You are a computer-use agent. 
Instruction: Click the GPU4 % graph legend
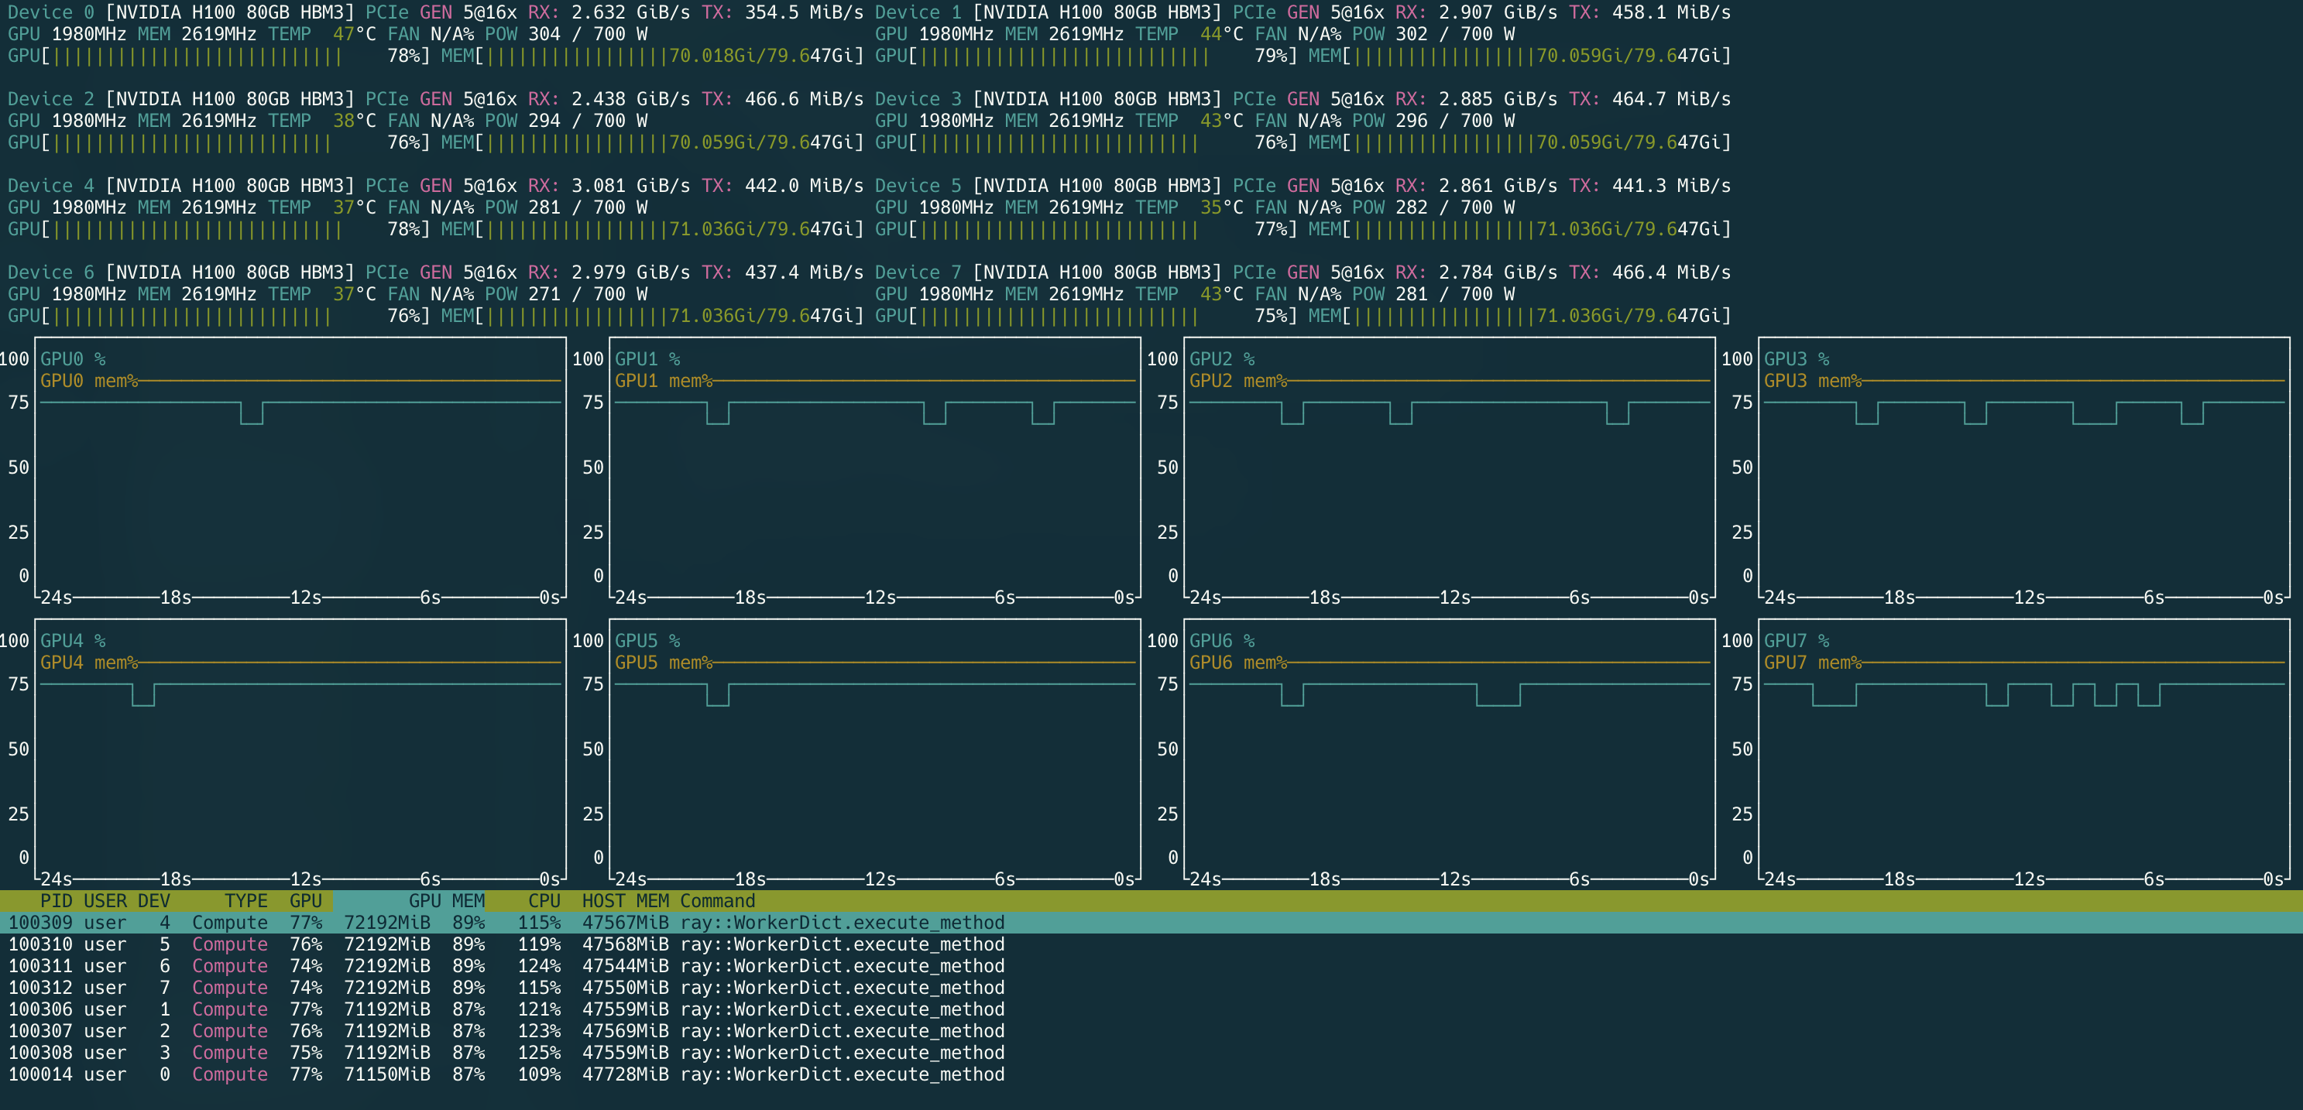(x=74, y=641)
